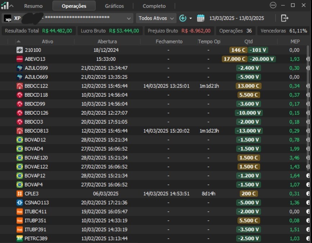Open the Gráficos tab
This screenshot has height=243, width=312.
coord(114,6)
